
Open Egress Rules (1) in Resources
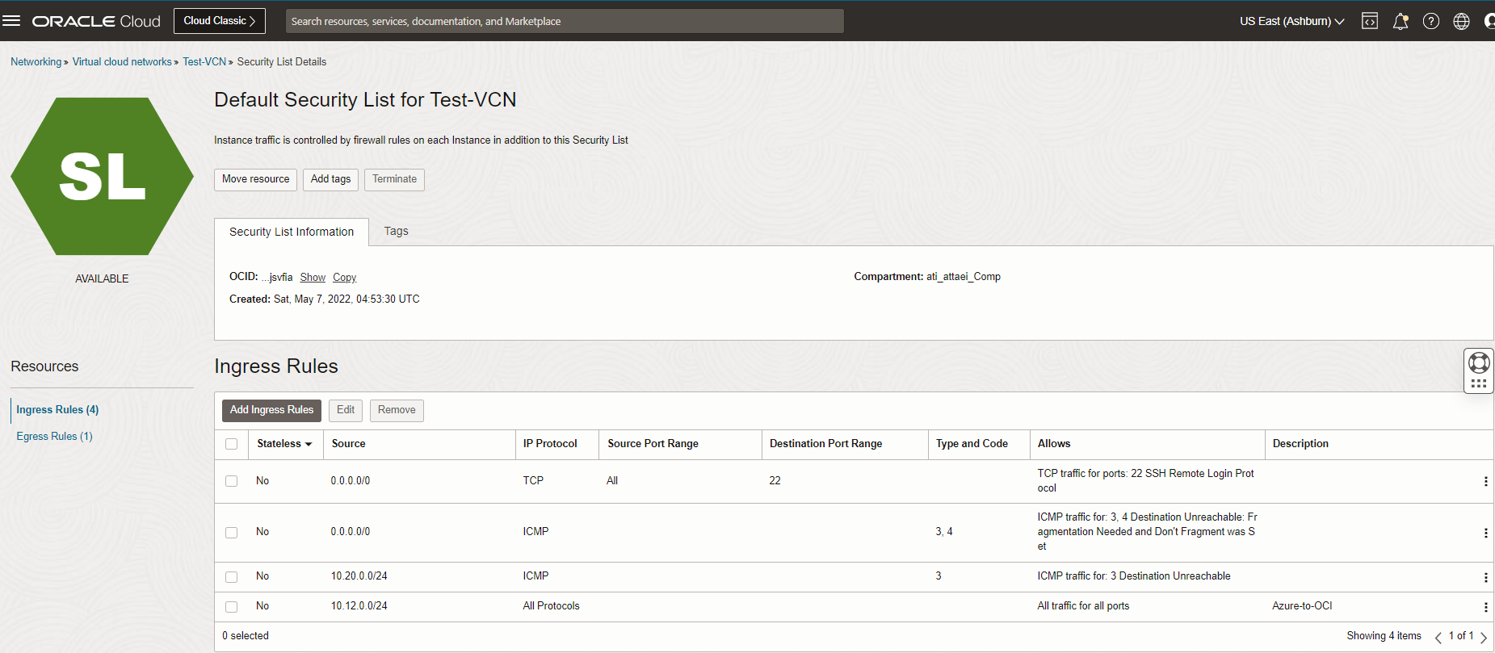coord(54,436)
